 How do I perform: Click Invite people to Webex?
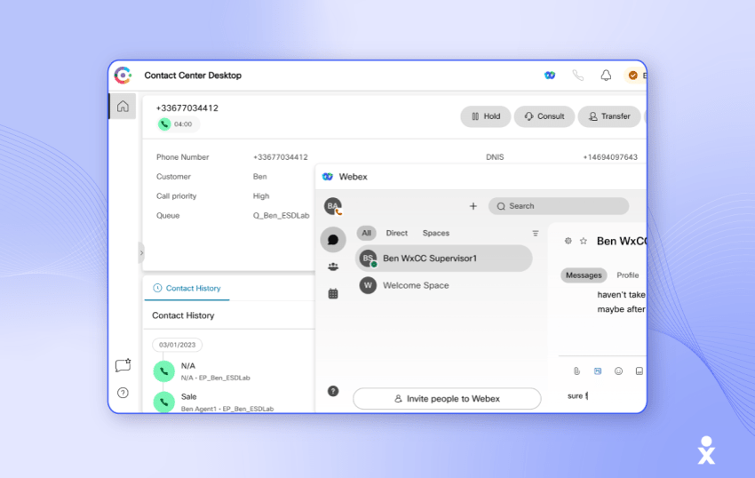click(447, 399)
